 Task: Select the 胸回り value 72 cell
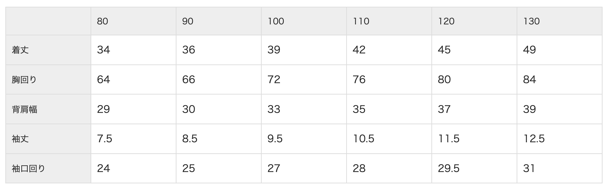click(x=274, y=80)
